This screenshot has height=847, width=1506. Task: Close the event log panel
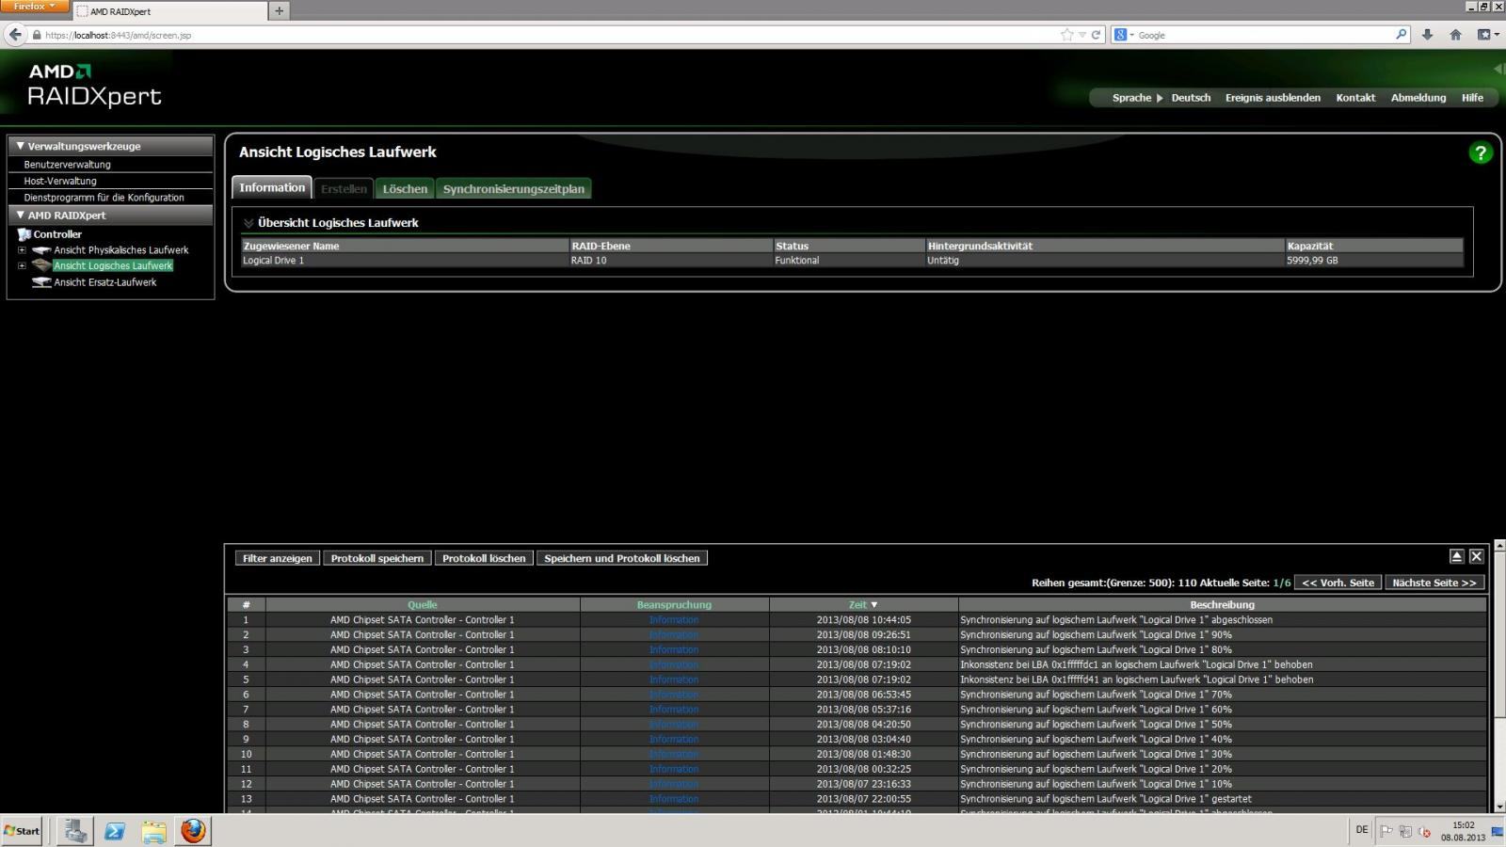point(1476,556)
